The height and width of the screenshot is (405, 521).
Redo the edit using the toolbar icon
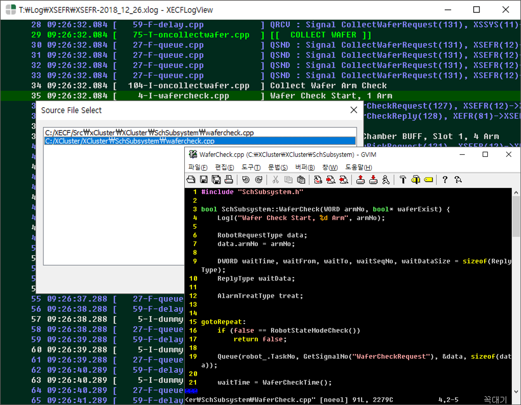pos(259,180)
